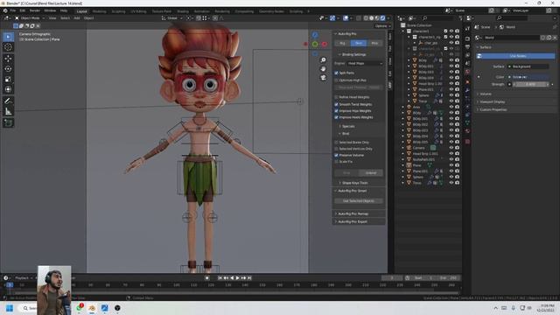Jump to timeline start frame
Viewport: 560px width, 315px height.
click(220, 278)
